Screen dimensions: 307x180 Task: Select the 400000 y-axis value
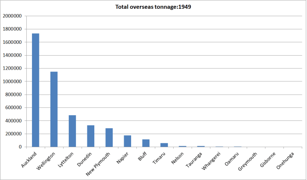(13, 121)
